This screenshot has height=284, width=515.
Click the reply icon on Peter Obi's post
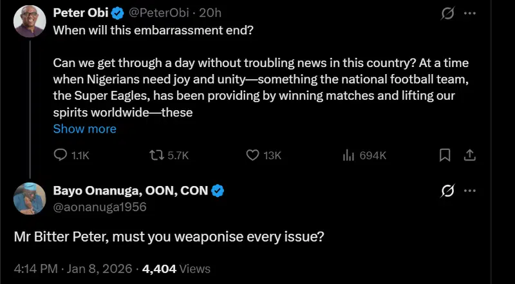click(60, 155)
